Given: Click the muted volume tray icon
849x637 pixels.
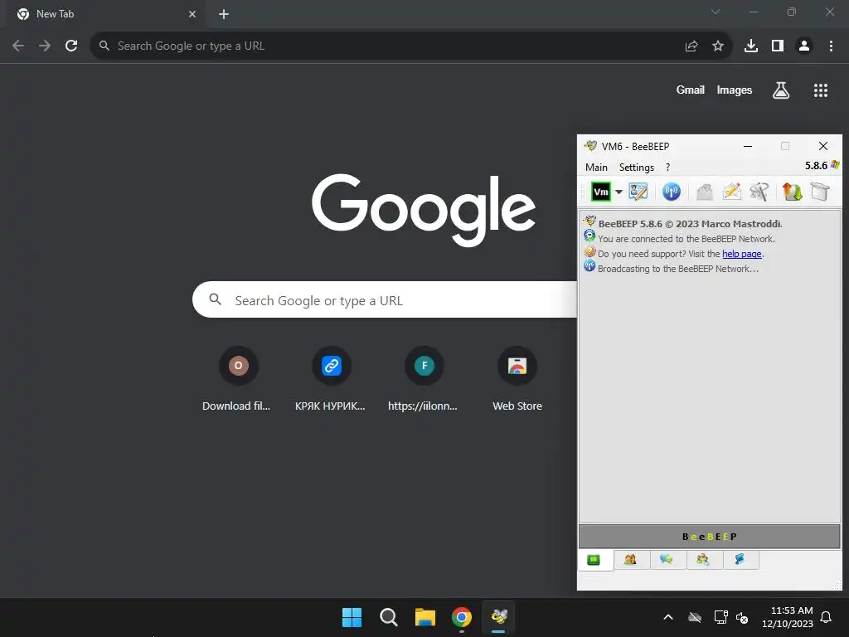Looking at the screenshot, I should pyautogui.click(x=742, y=617).
